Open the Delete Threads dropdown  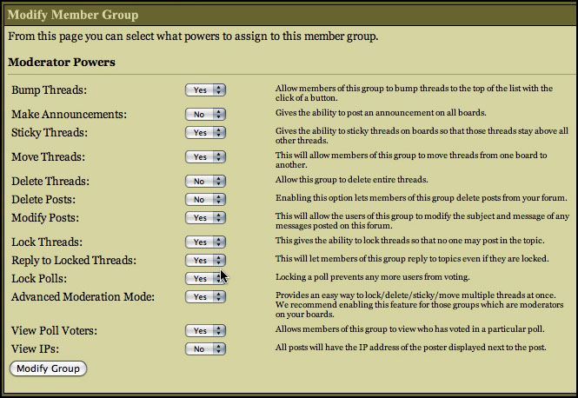click(205, 182)
